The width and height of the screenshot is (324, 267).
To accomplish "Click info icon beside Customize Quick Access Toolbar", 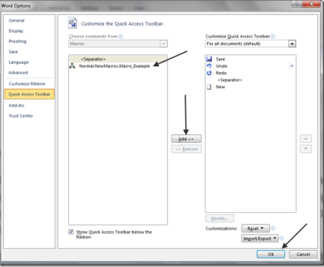I will coord(273,36).
